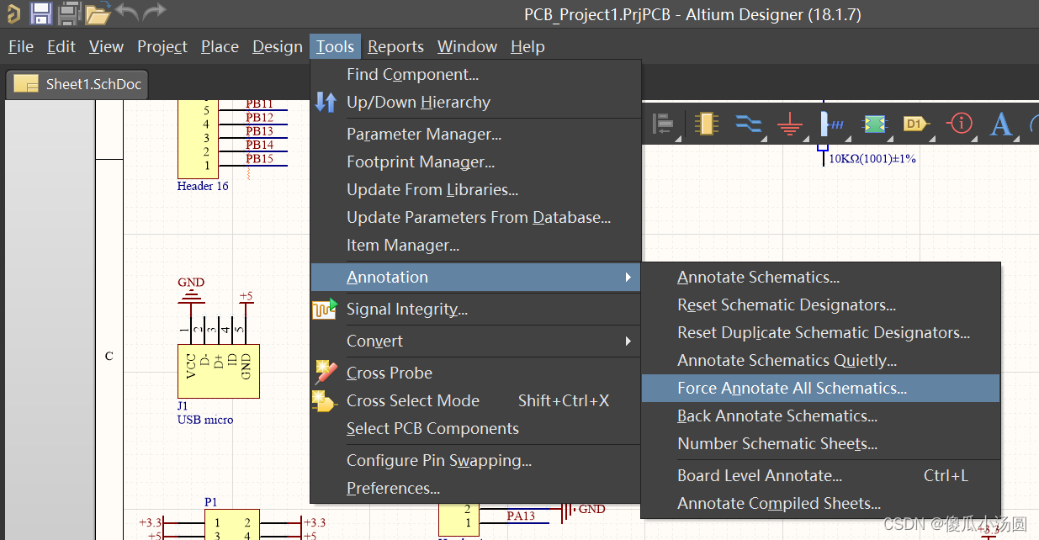
Task: Click the Cross Probe menu icon
Action: (326, 372)
